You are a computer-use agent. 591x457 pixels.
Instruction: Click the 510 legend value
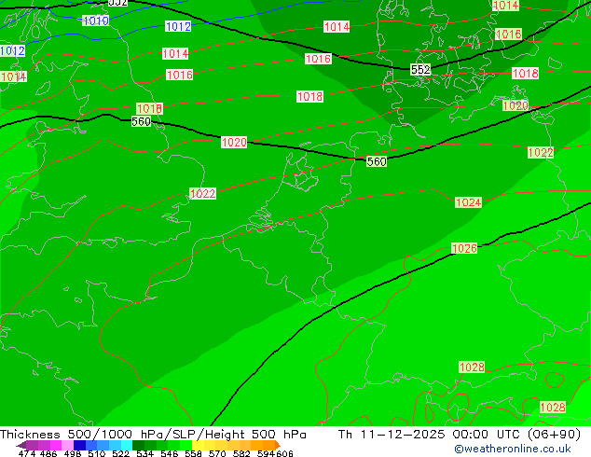coord(97,453)
